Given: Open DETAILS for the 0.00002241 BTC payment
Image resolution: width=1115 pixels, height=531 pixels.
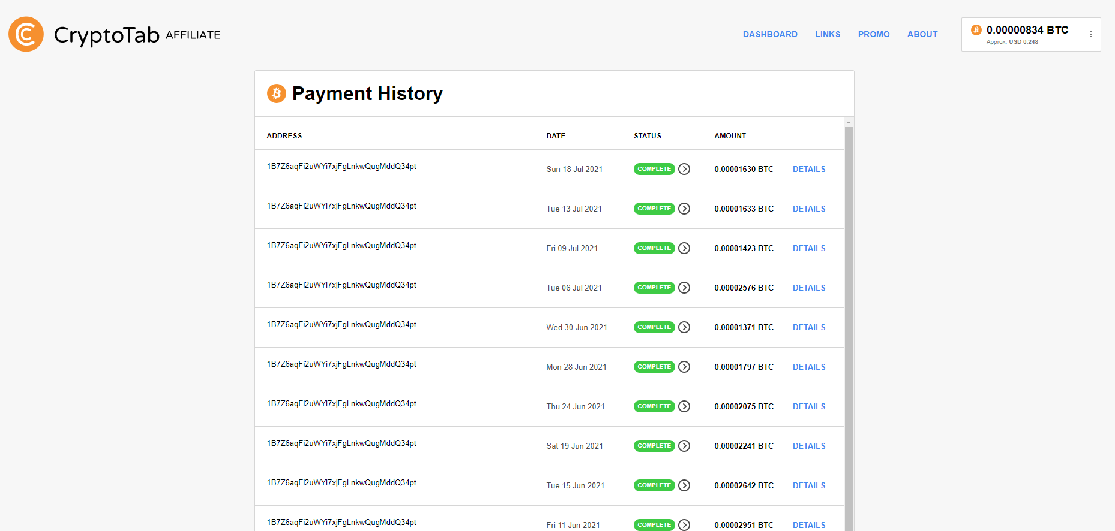Looking at the screenshot, I should coord(809,446).
